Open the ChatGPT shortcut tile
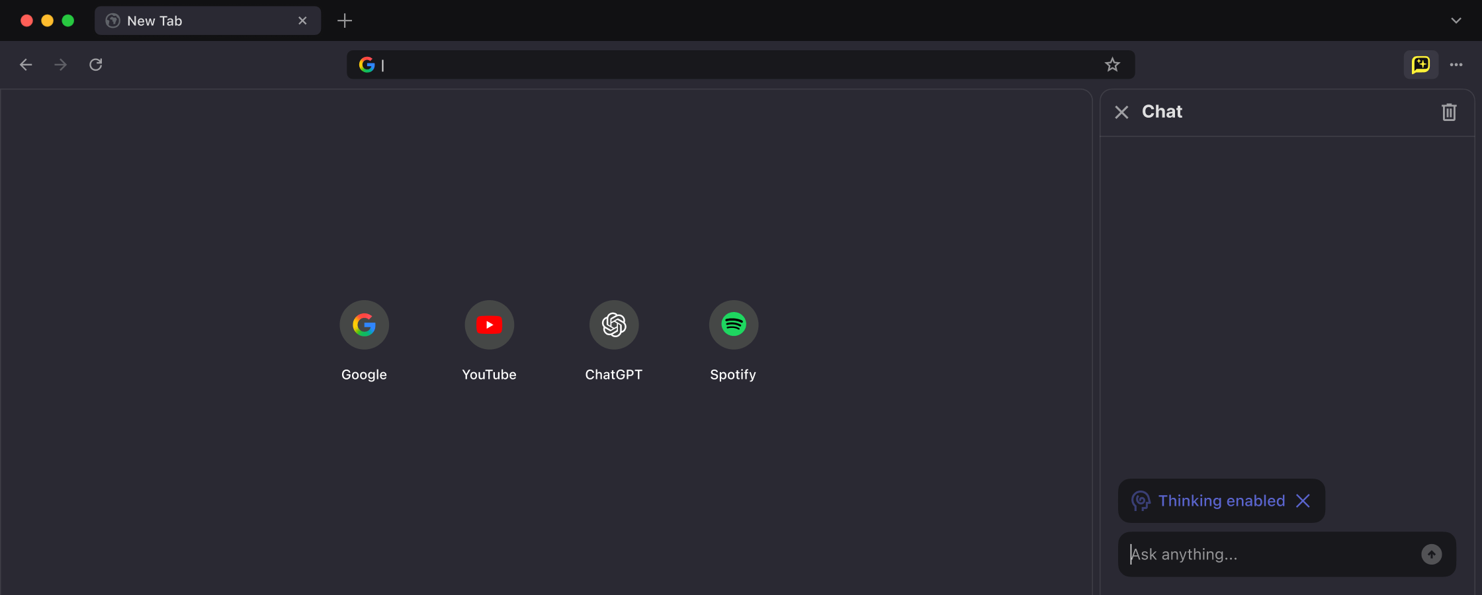Image resolution: width=1482 pixels, height=595 pixels. click(x=614, y=325)
